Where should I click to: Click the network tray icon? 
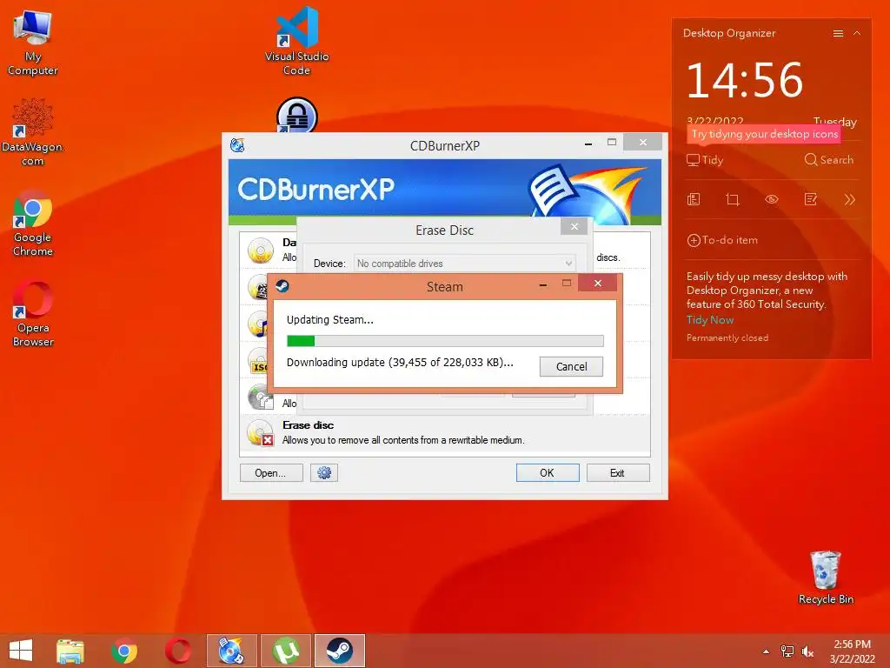(787, 651)
